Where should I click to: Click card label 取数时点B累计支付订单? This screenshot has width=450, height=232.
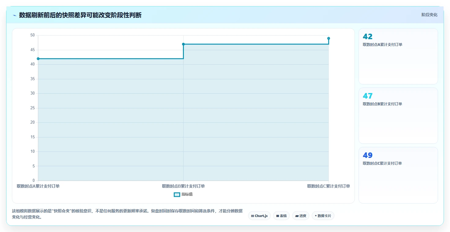tap(382, 104)
